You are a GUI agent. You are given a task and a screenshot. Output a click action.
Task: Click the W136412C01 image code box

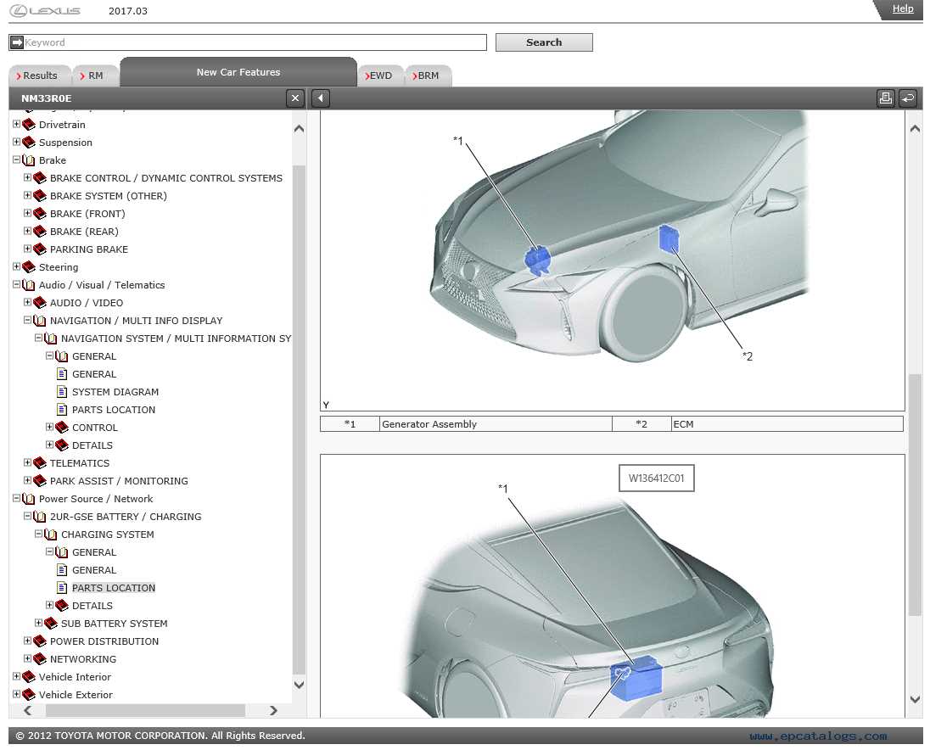coord(656,478)
